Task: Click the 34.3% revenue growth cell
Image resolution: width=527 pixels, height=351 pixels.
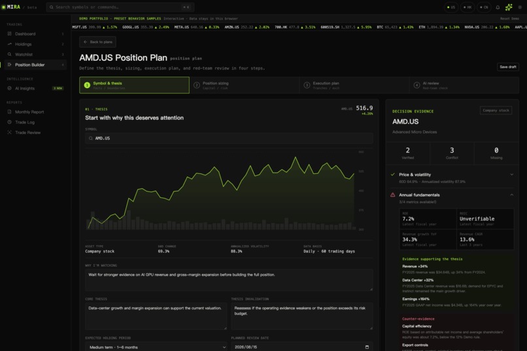Action: 428,239
